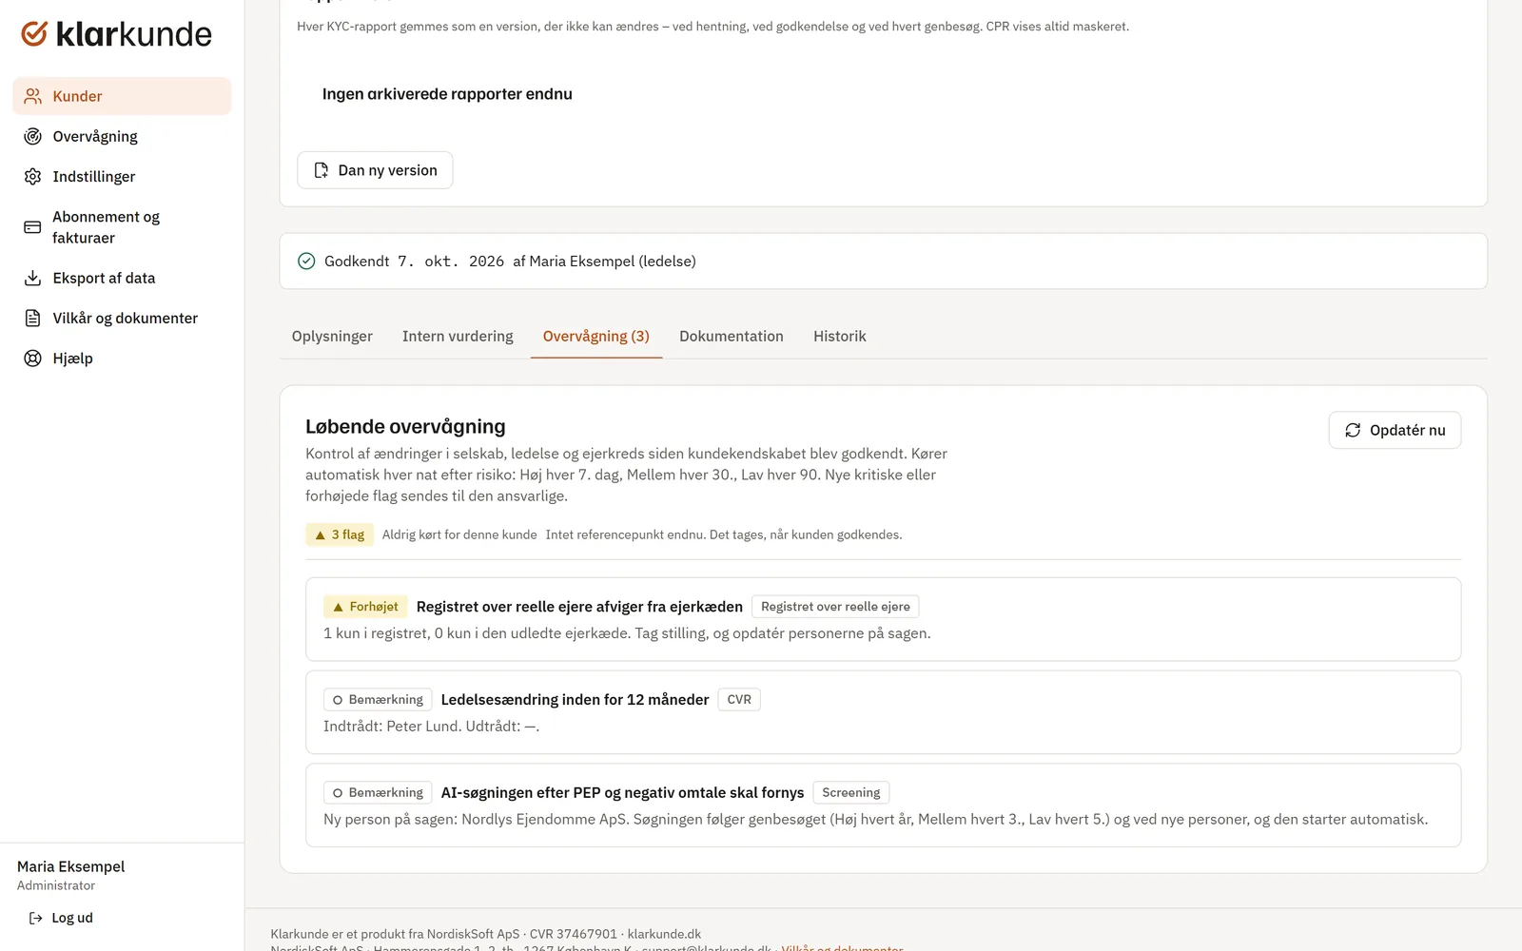Click the Abonnement og fakturaer card icon
Image resolution: width=1522 pixels, height=951 pixels.
pyautogui.click(x=33, y=227)
